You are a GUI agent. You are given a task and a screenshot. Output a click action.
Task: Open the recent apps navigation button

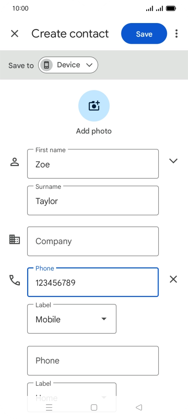[49, 407]
